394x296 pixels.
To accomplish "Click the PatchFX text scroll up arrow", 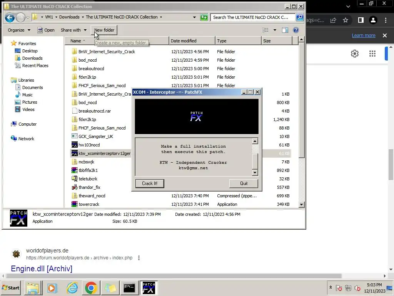I will point(255,141).
